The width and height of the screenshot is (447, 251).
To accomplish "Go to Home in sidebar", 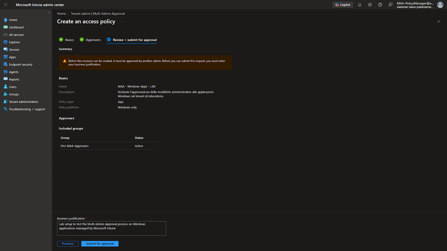I will click(x=13, y=20).
